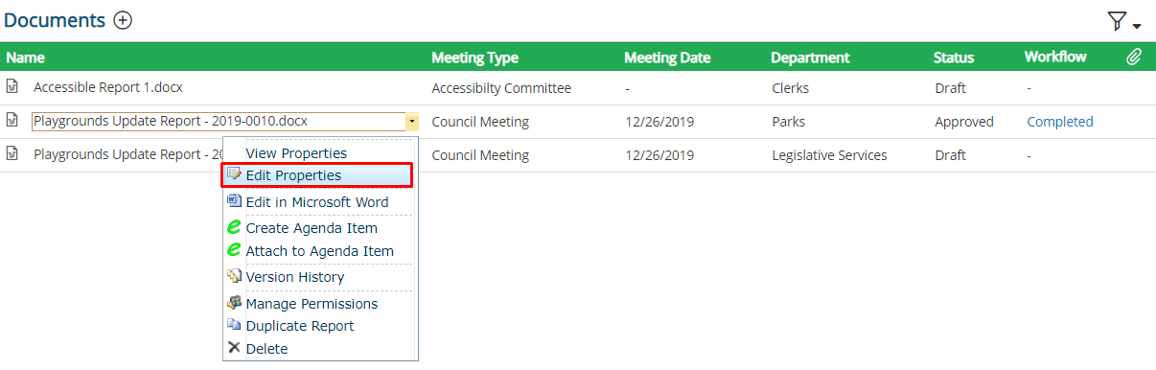The height and width of the screenshot is (370, 1156).
Task: Expand dropdown arrow beside Playgrounds Update Report 2019-0010
Action: click(x=411, y=122)
